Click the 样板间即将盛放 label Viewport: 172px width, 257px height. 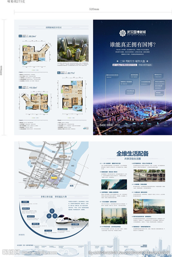145,65
